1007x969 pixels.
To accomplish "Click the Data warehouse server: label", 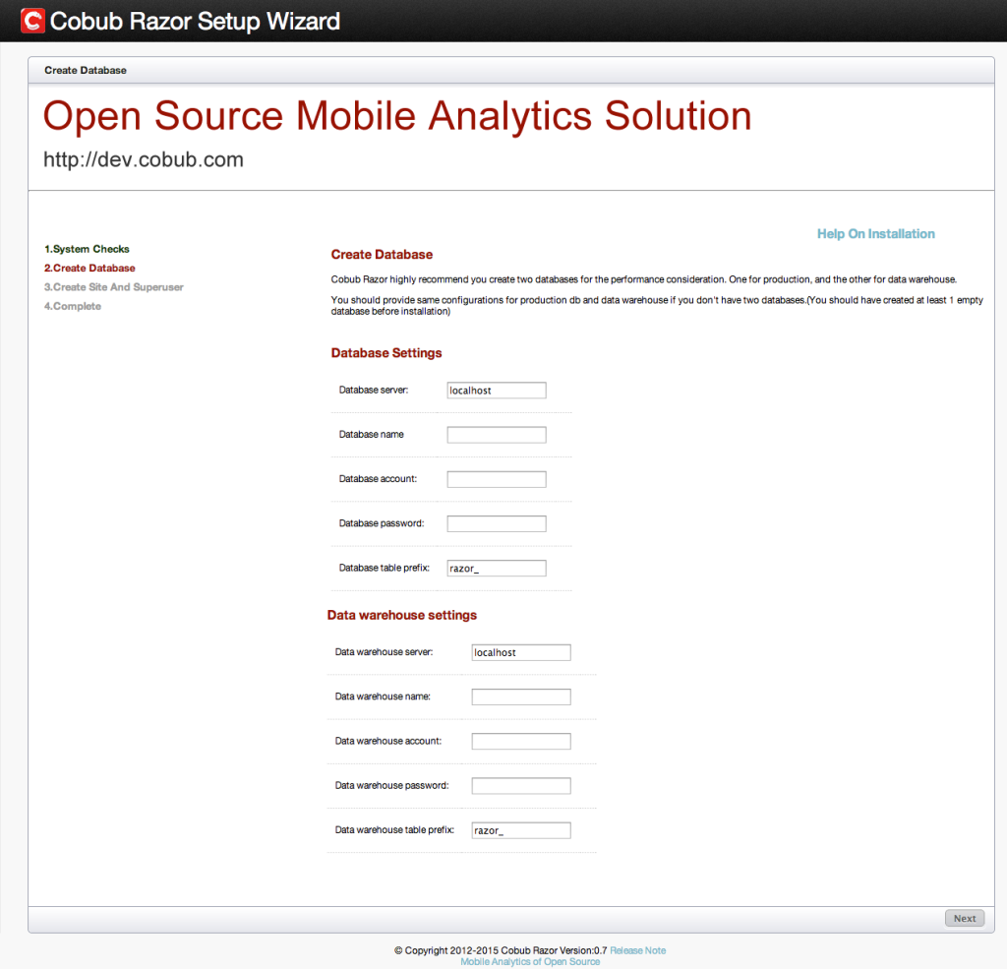I will tap(384, 651).
